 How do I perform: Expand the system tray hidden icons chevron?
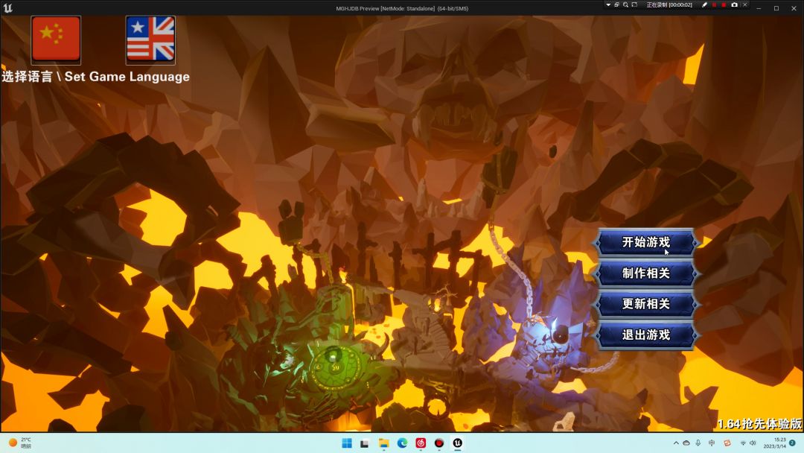(676, 443)
